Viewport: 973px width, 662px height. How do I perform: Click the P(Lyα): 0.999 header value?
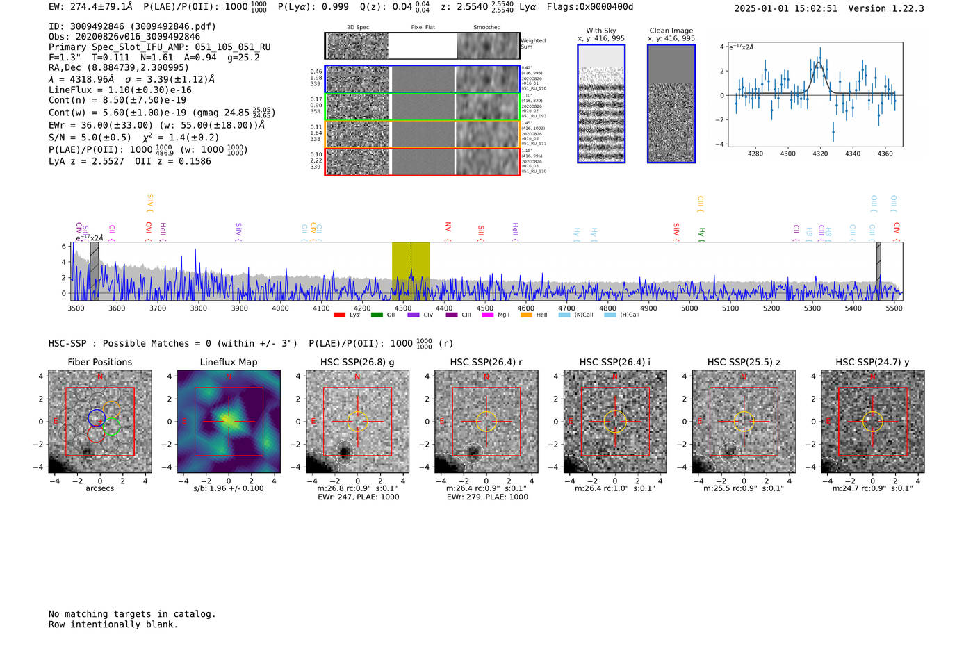[x=313, y=7]
